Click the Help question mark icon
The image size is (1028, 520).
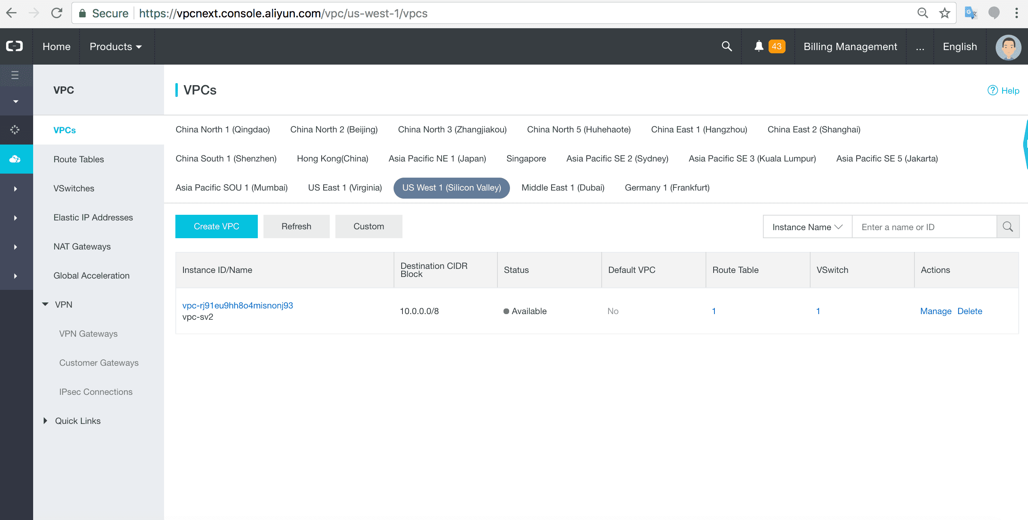pos(992,90)
